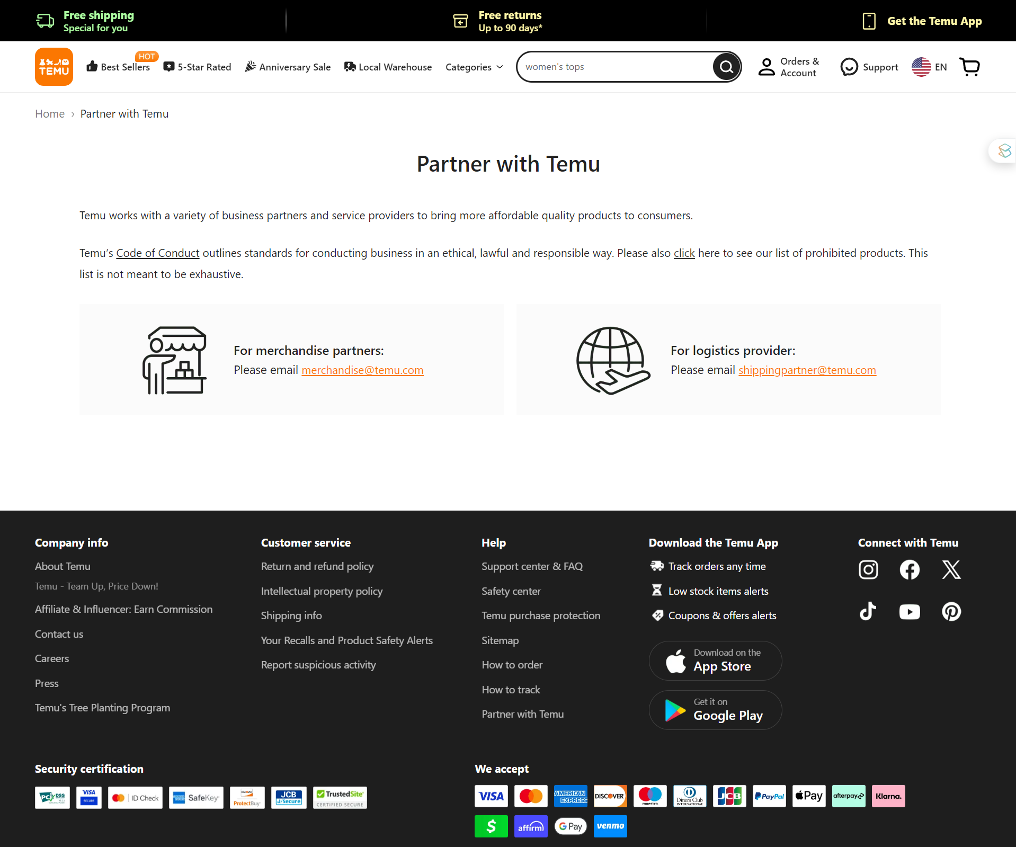This screenshot has width=1016, height=847.
Task: Click Free shipping banner
Action: (85, 21)
